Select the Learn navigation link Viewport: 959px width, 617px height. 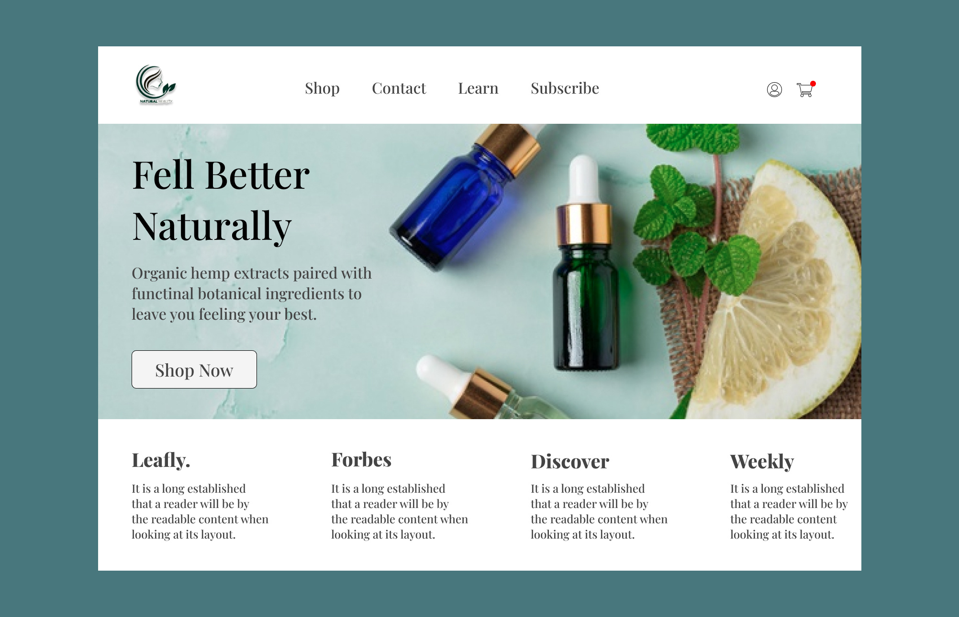tap(478, 88)
